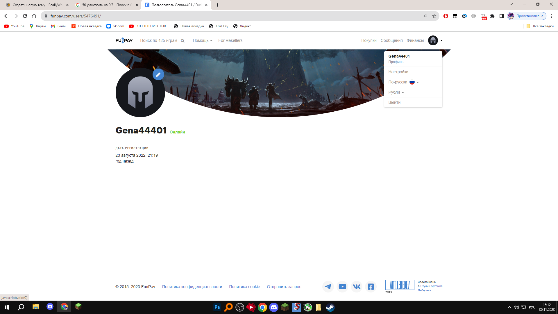Reload the page

click(25, 16)
